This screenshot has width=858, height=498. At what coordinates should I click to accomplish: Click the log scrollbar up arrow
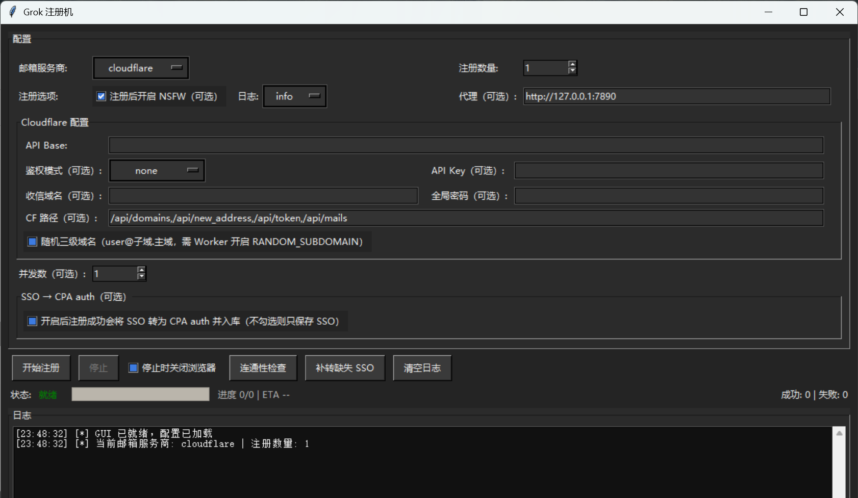click(839, 433)
